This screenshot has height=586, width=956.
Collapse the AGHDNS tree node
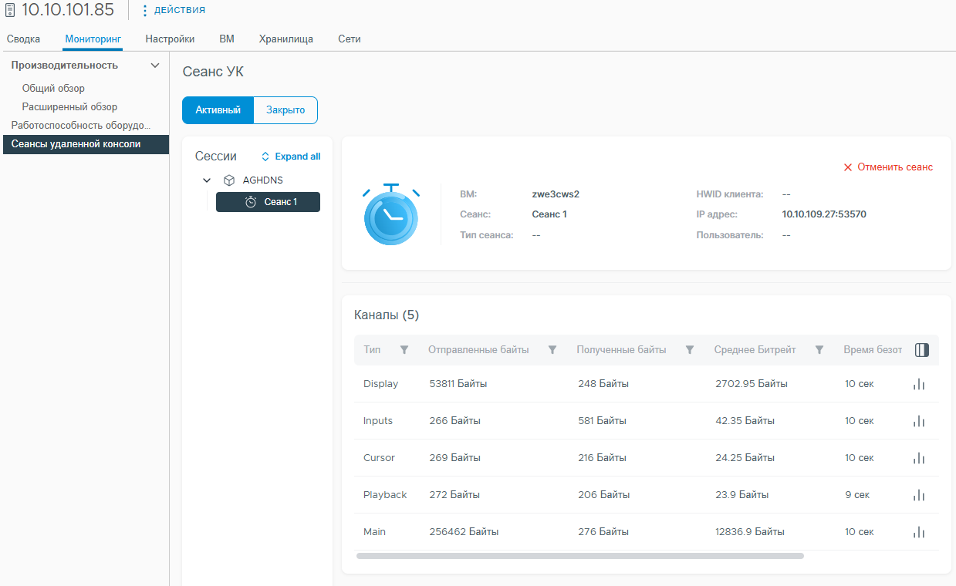pyautogui.click(x=207, y=180)
